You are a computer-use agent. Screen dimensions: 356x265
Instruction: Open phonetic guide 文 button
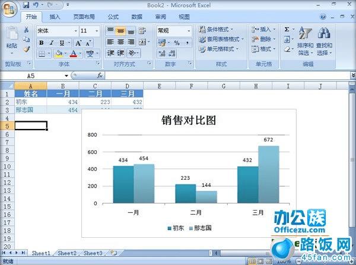[90, 54]
